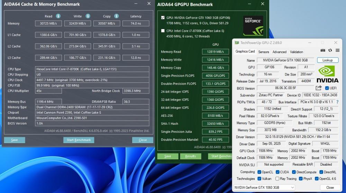Enable CPU Intel Core i7-8700K checkbox
Image resolution: width=346 pixels, height=193 pixels.
coord(163,31)
